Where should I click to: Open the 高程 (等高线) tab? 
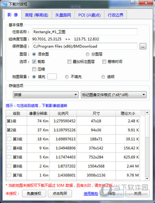click(x=37, y=15)
